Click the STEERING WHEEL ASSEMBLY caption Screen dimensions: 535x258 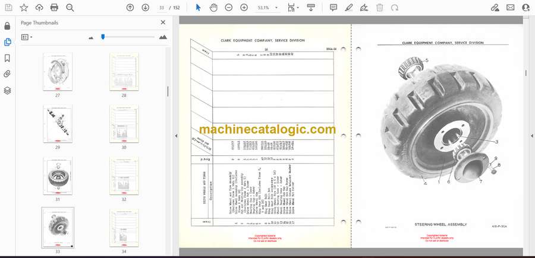click(x=440, y=225)
